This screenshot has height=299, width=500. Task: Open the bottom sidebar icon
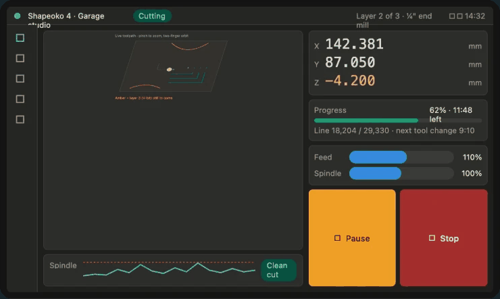20,119
